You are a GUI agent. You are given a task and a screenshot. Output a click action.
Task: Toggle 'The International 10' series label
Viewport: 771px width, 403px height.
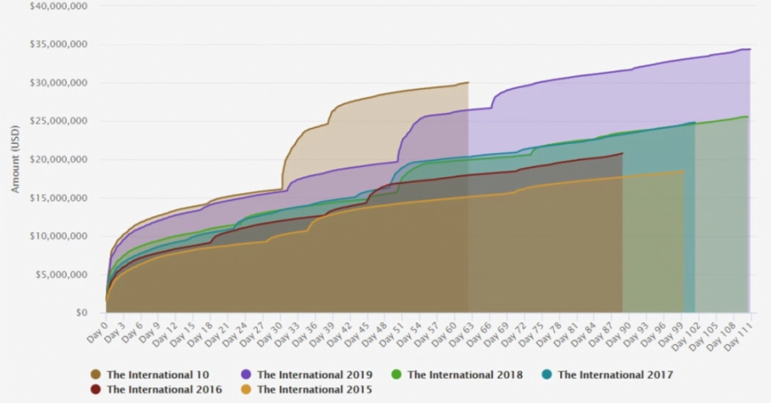click(158, 374)
